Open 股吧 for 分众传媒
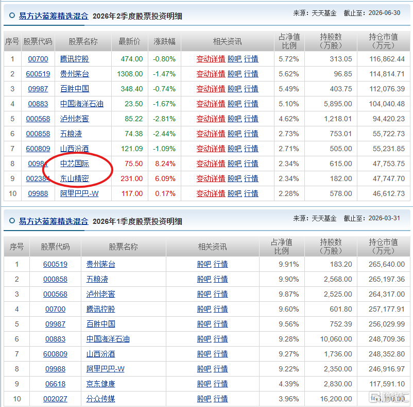Screen dimensions: 413x407 coord(204,399)
